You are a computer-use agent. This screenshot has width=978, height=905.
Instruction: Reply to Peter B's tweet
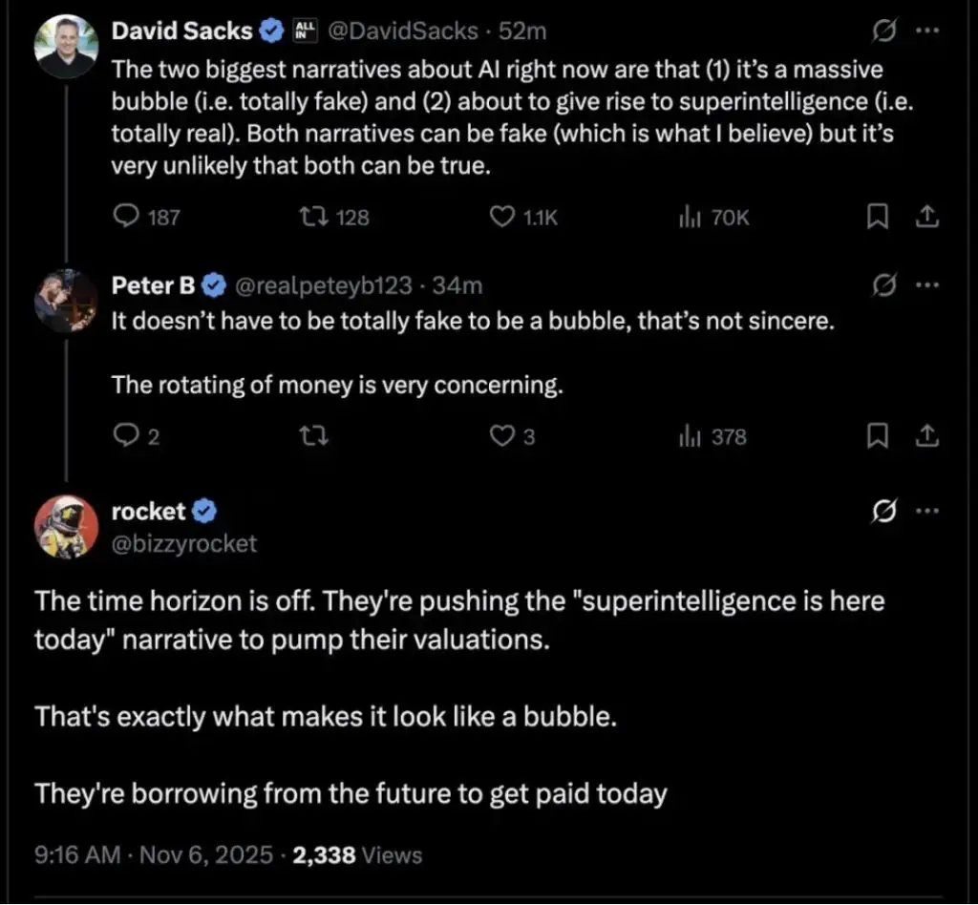pos(126,436)
